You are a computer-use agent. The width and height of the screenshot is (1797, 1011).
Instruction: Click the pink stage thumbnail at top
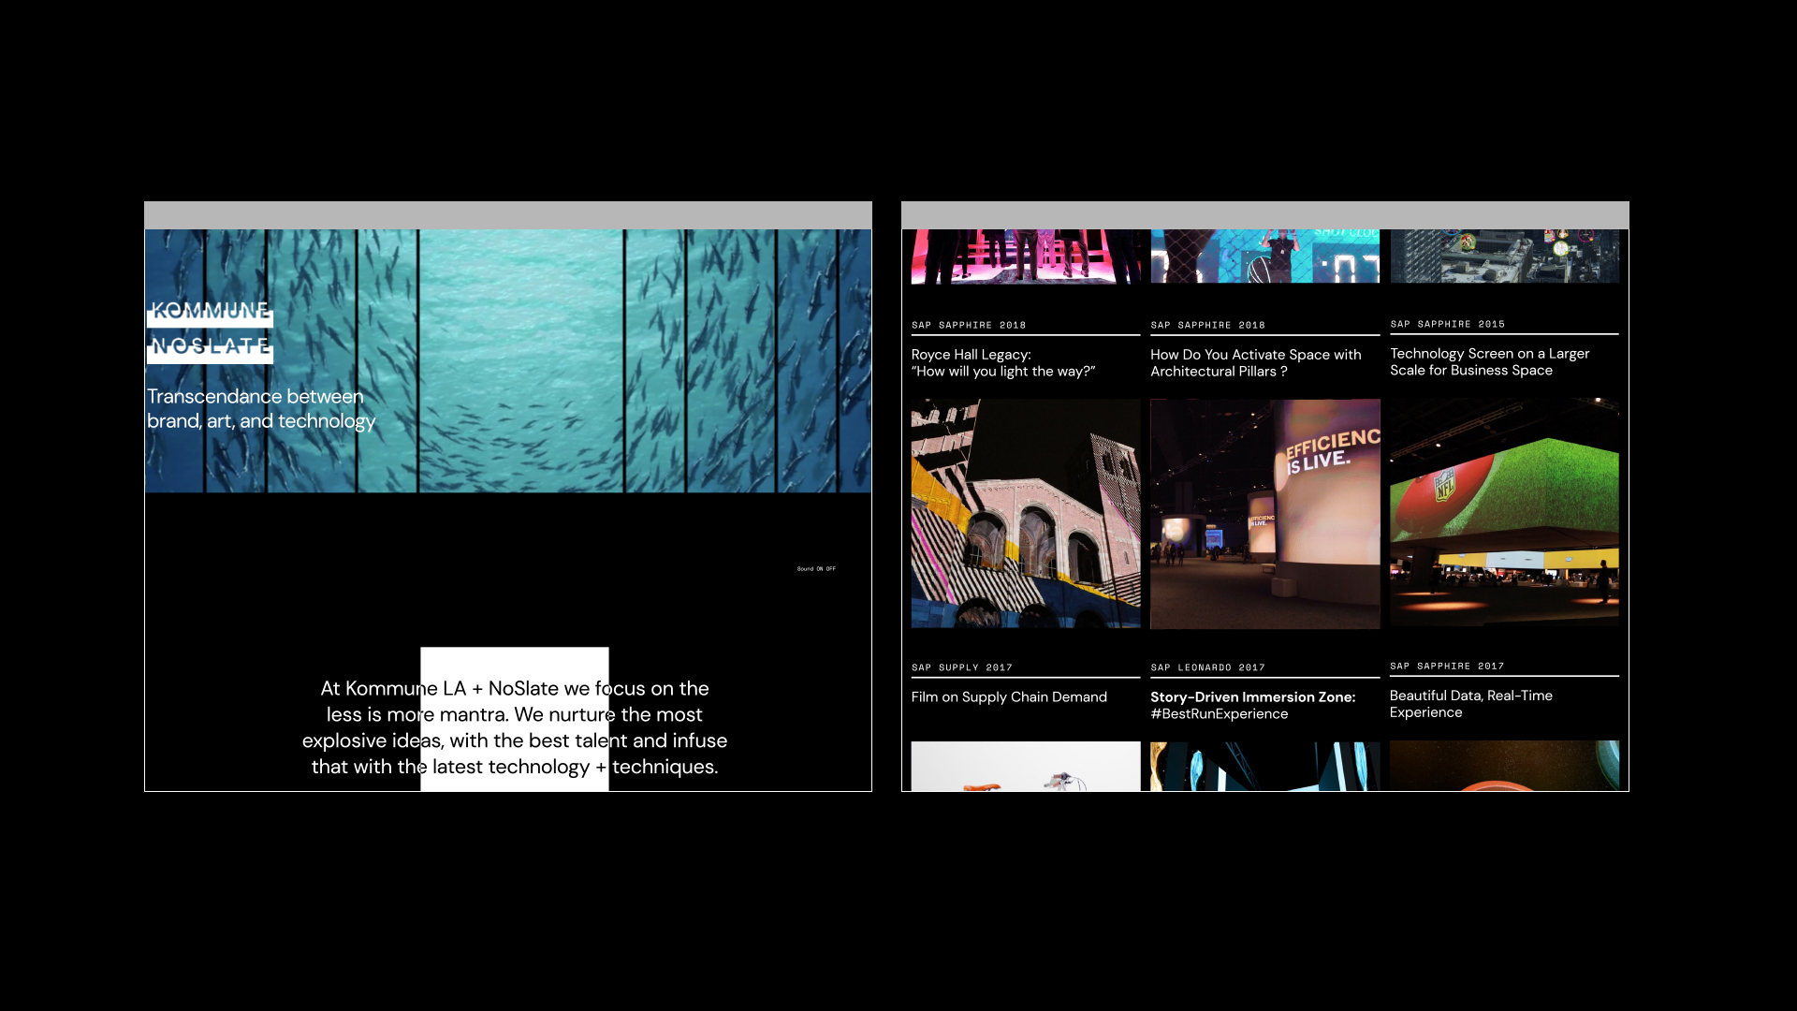click(1026, 256)
